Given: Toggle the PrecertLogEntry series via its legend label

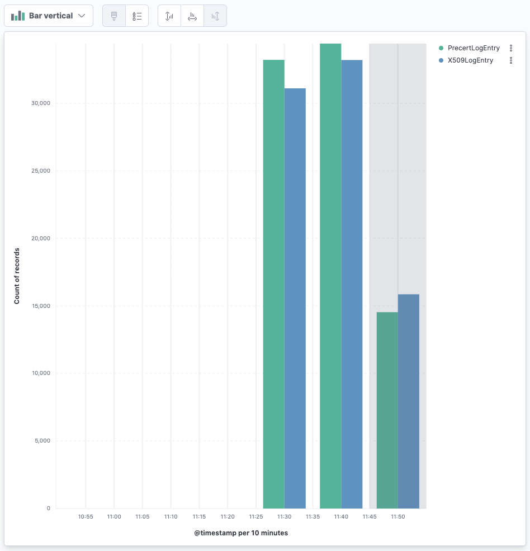Looking at the screenshot, I should 474,48.
